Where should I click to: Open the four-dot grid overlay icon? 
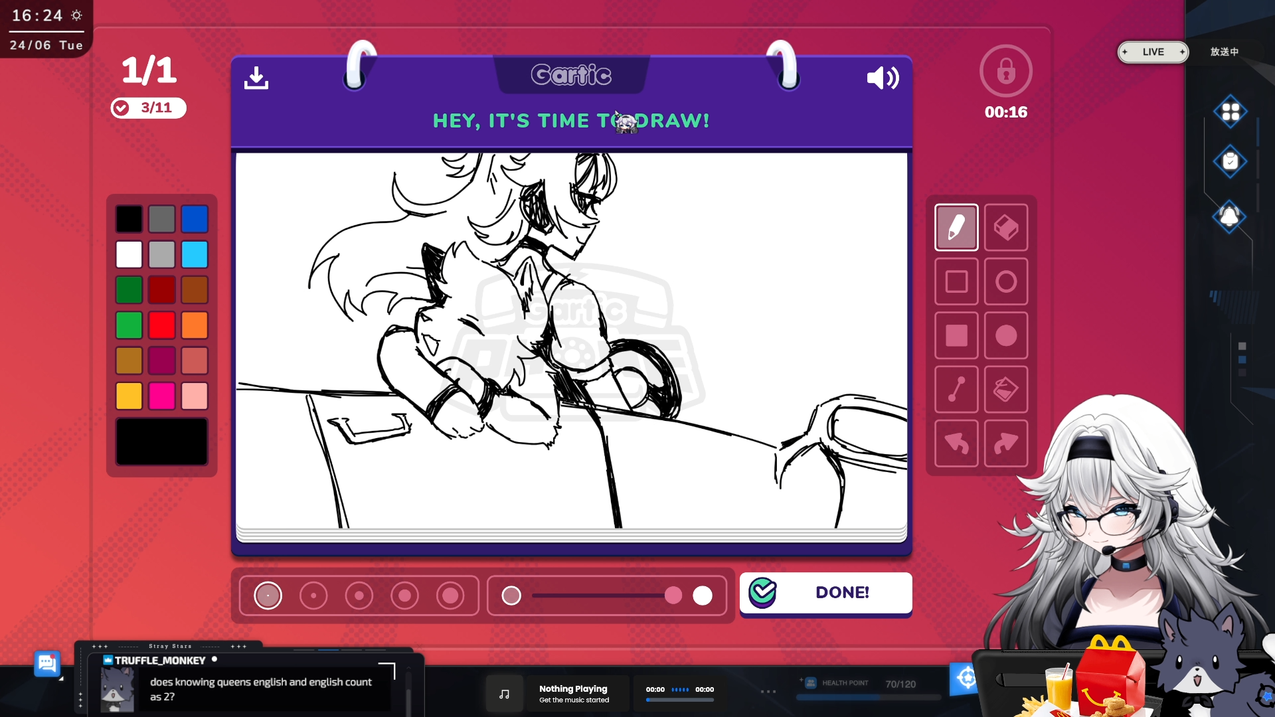(1231, 112)
